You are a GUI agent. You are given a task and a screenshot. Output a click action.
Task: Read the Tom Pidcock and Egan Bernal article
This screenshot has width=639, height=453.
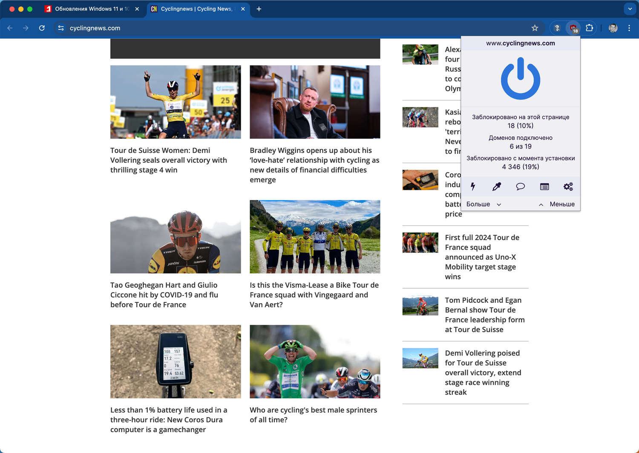tap(485, 315)
